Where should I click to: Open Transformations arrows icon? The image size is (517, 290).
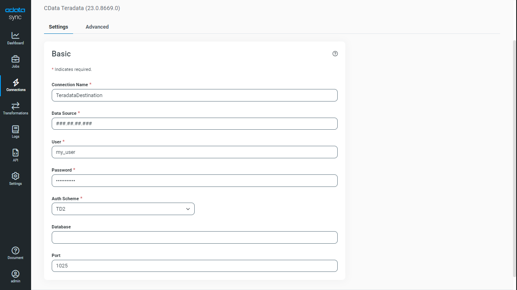click(15, 106)
